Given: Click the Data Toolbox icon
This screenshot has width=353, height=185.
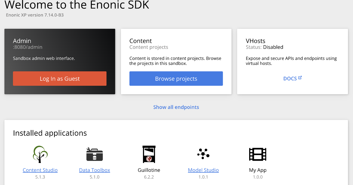Looking at the screenshot, I should 94,154.
